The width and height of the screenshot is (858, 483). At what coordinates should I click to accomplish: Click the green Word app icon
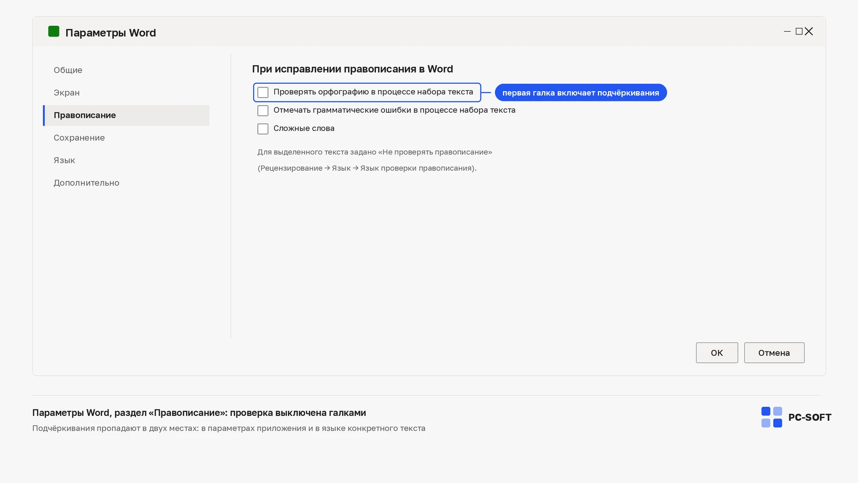[54, 32]
